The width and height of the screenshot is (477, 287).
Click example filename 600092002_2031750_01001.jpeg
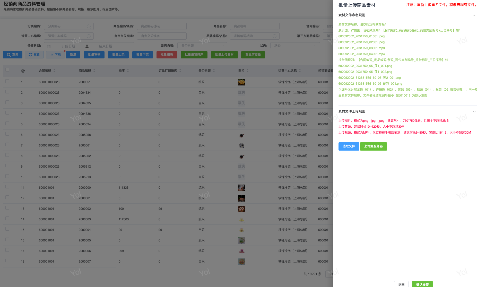click(x=361, y=36)
